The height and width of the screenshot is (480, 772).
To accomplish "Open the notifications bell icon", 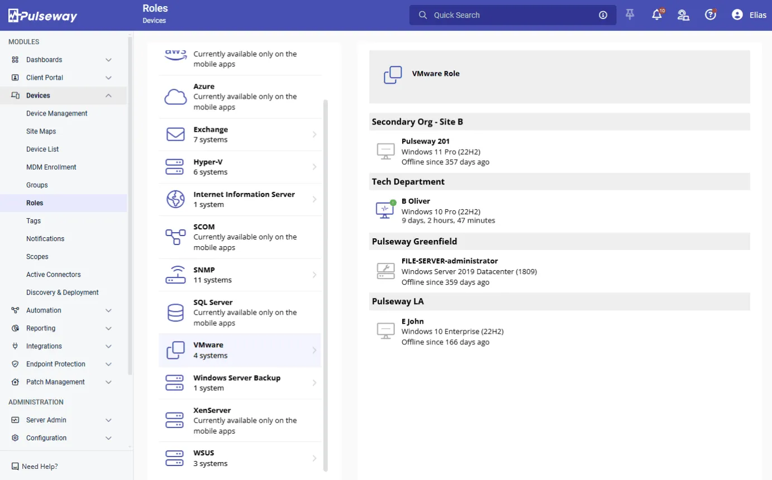I will coord(657,15).
